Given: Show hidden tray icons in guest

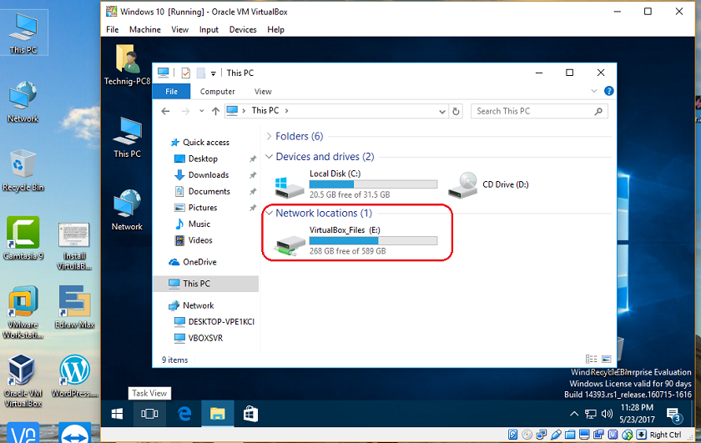Looking at the screenshot, I should click(574, 414).
